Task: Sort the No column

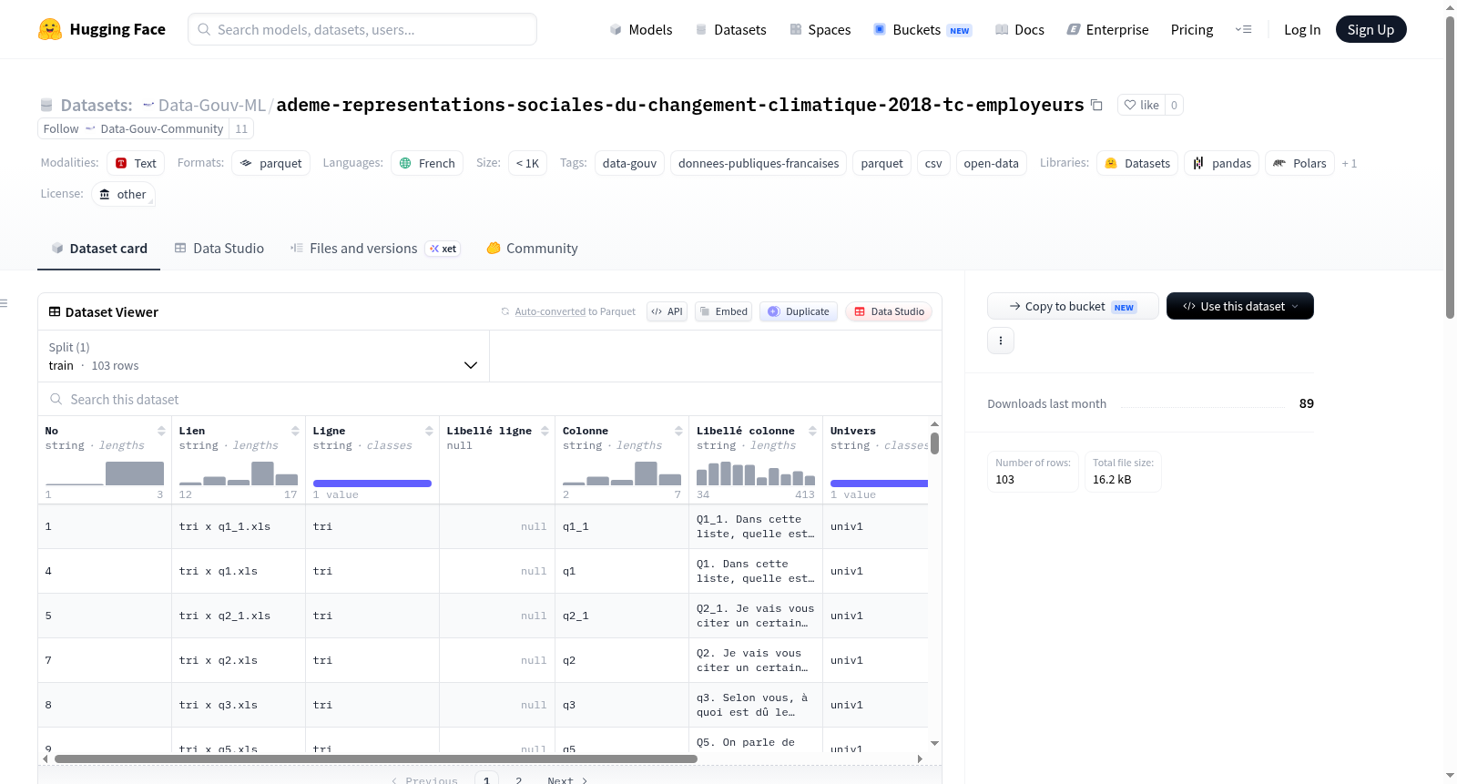Action: (161, 431)
